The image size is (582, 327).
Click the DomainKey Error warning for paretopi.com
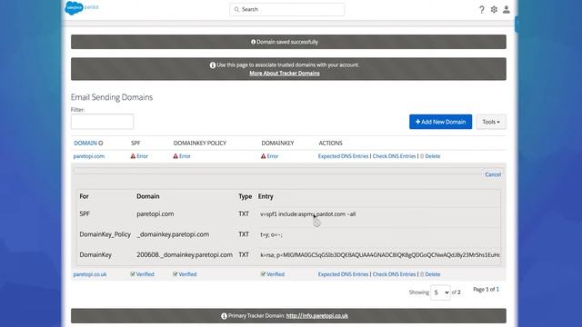click(269, 156)
